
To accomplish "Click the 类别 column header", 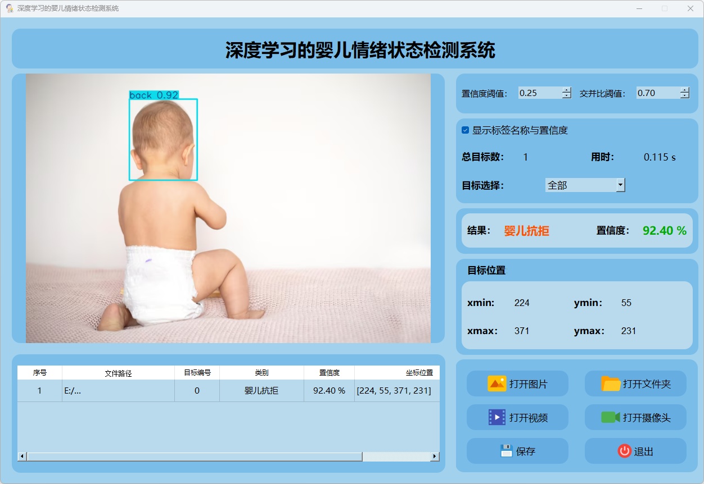I will (262, 373).
